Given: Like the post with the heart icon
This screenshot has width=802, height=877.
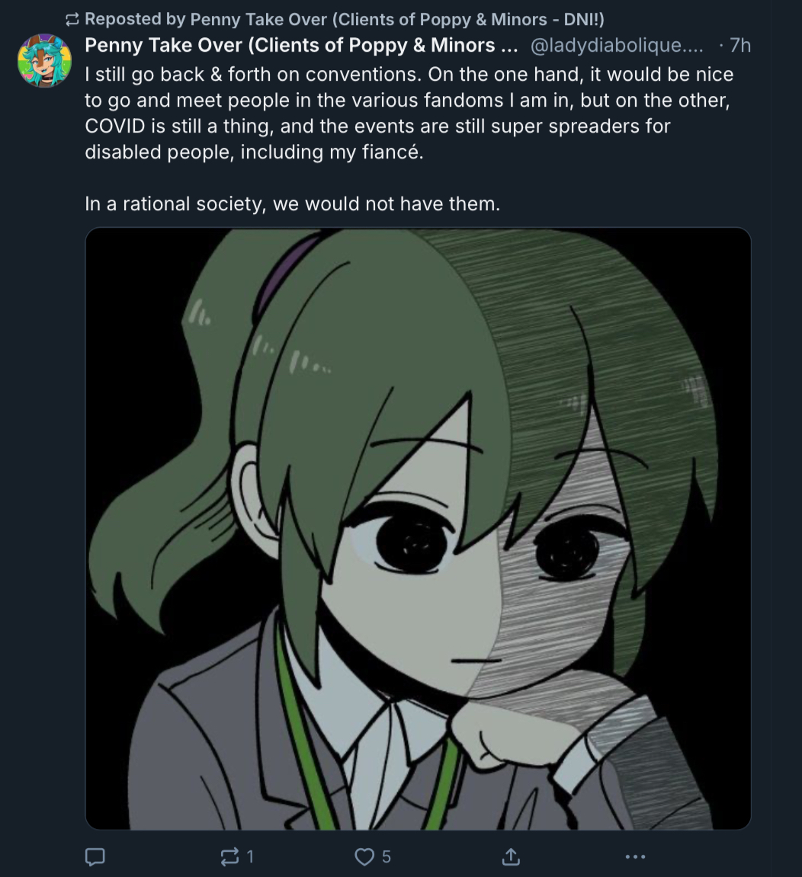Looking at the screenshot, I should (x=365, y=856).
